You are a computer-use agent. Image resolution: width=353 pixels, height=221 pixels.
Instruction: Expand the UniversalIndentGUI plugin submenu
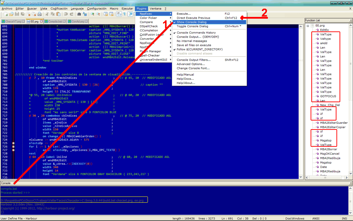[x=153, y=60]
